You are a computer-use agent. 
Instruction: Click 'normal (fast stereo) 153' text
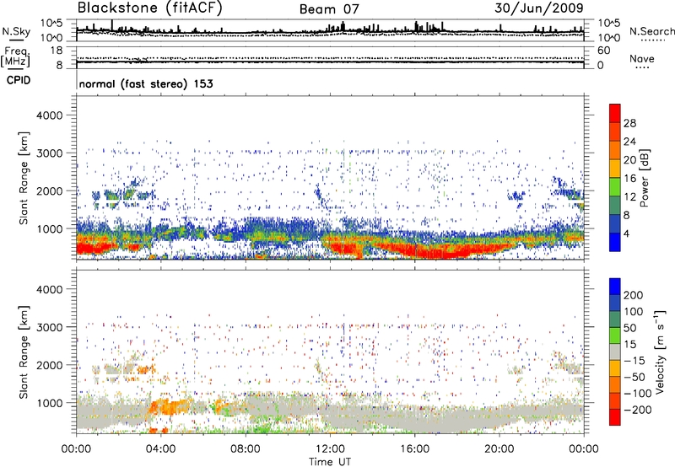coord(146,83)
